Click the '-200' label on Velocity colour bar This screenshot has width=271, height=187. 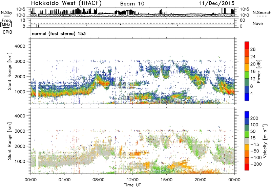coord(256,164)
